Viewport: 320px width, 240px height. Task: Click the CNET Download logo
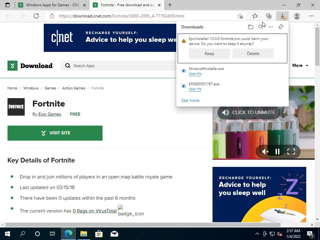click(x=30, y=66)
